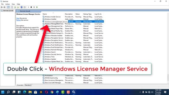Open the View menu
Screen dimensions: 169x95
(13, 4)
